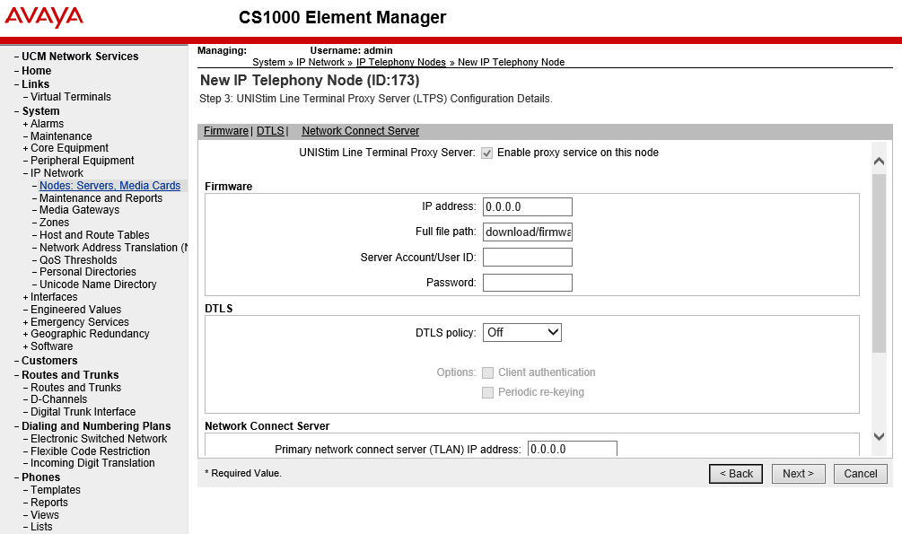Click the scrollbar down arrow
Screen dimensions: 902x534
[879, 437]
